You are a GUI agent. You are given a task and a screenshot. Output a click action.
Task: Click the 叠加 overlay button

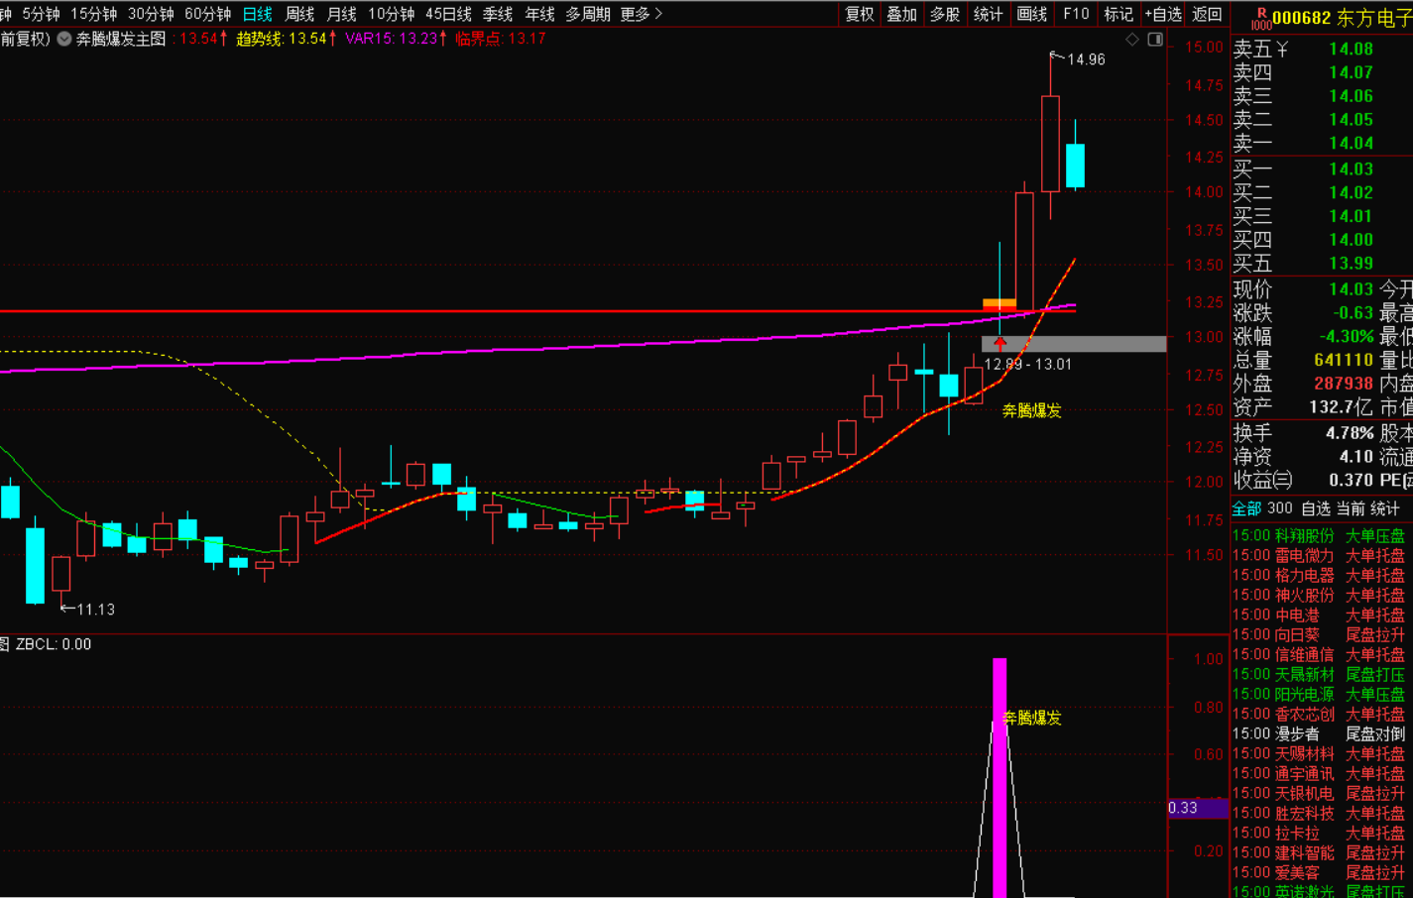click(x=901, y=14)
